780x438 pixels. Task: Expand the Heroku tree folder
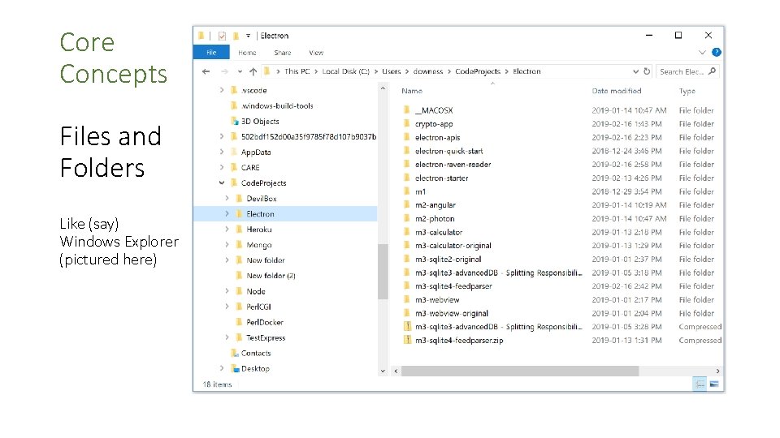point(227,229)
